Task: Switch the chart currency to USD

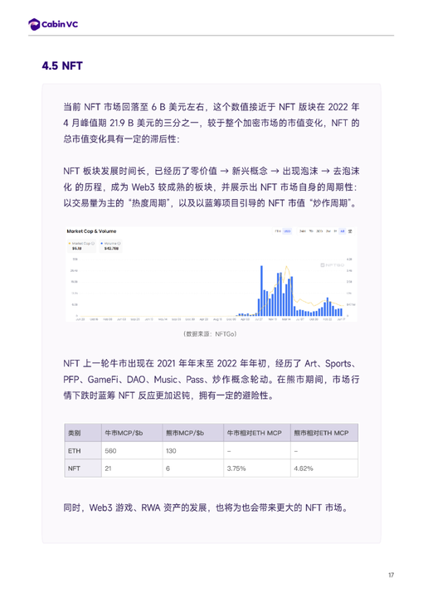Action: pyautogui.click(x=287, y=231)
